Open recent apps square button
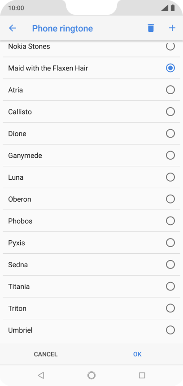Screen dimensions: 183x386 pos(142,375)
